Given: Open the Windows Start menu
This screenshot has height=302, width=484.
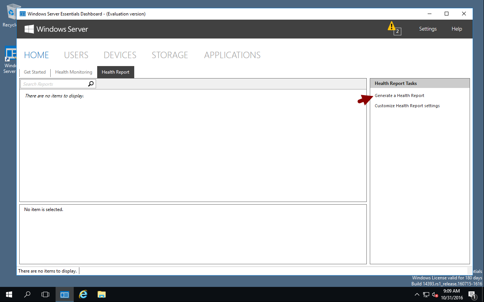Looking at the screenshot, I should click(x=9, y=294).
